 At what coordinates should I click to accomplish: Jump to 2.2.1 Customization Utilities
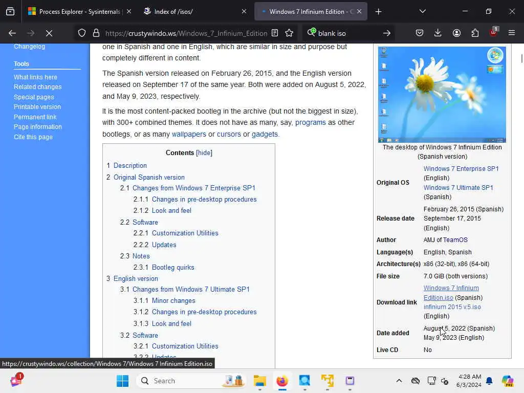point(185,233)
